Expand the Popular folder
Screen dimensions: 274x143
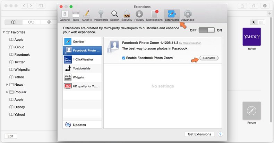pyautogui.click(x=7, y=92)
